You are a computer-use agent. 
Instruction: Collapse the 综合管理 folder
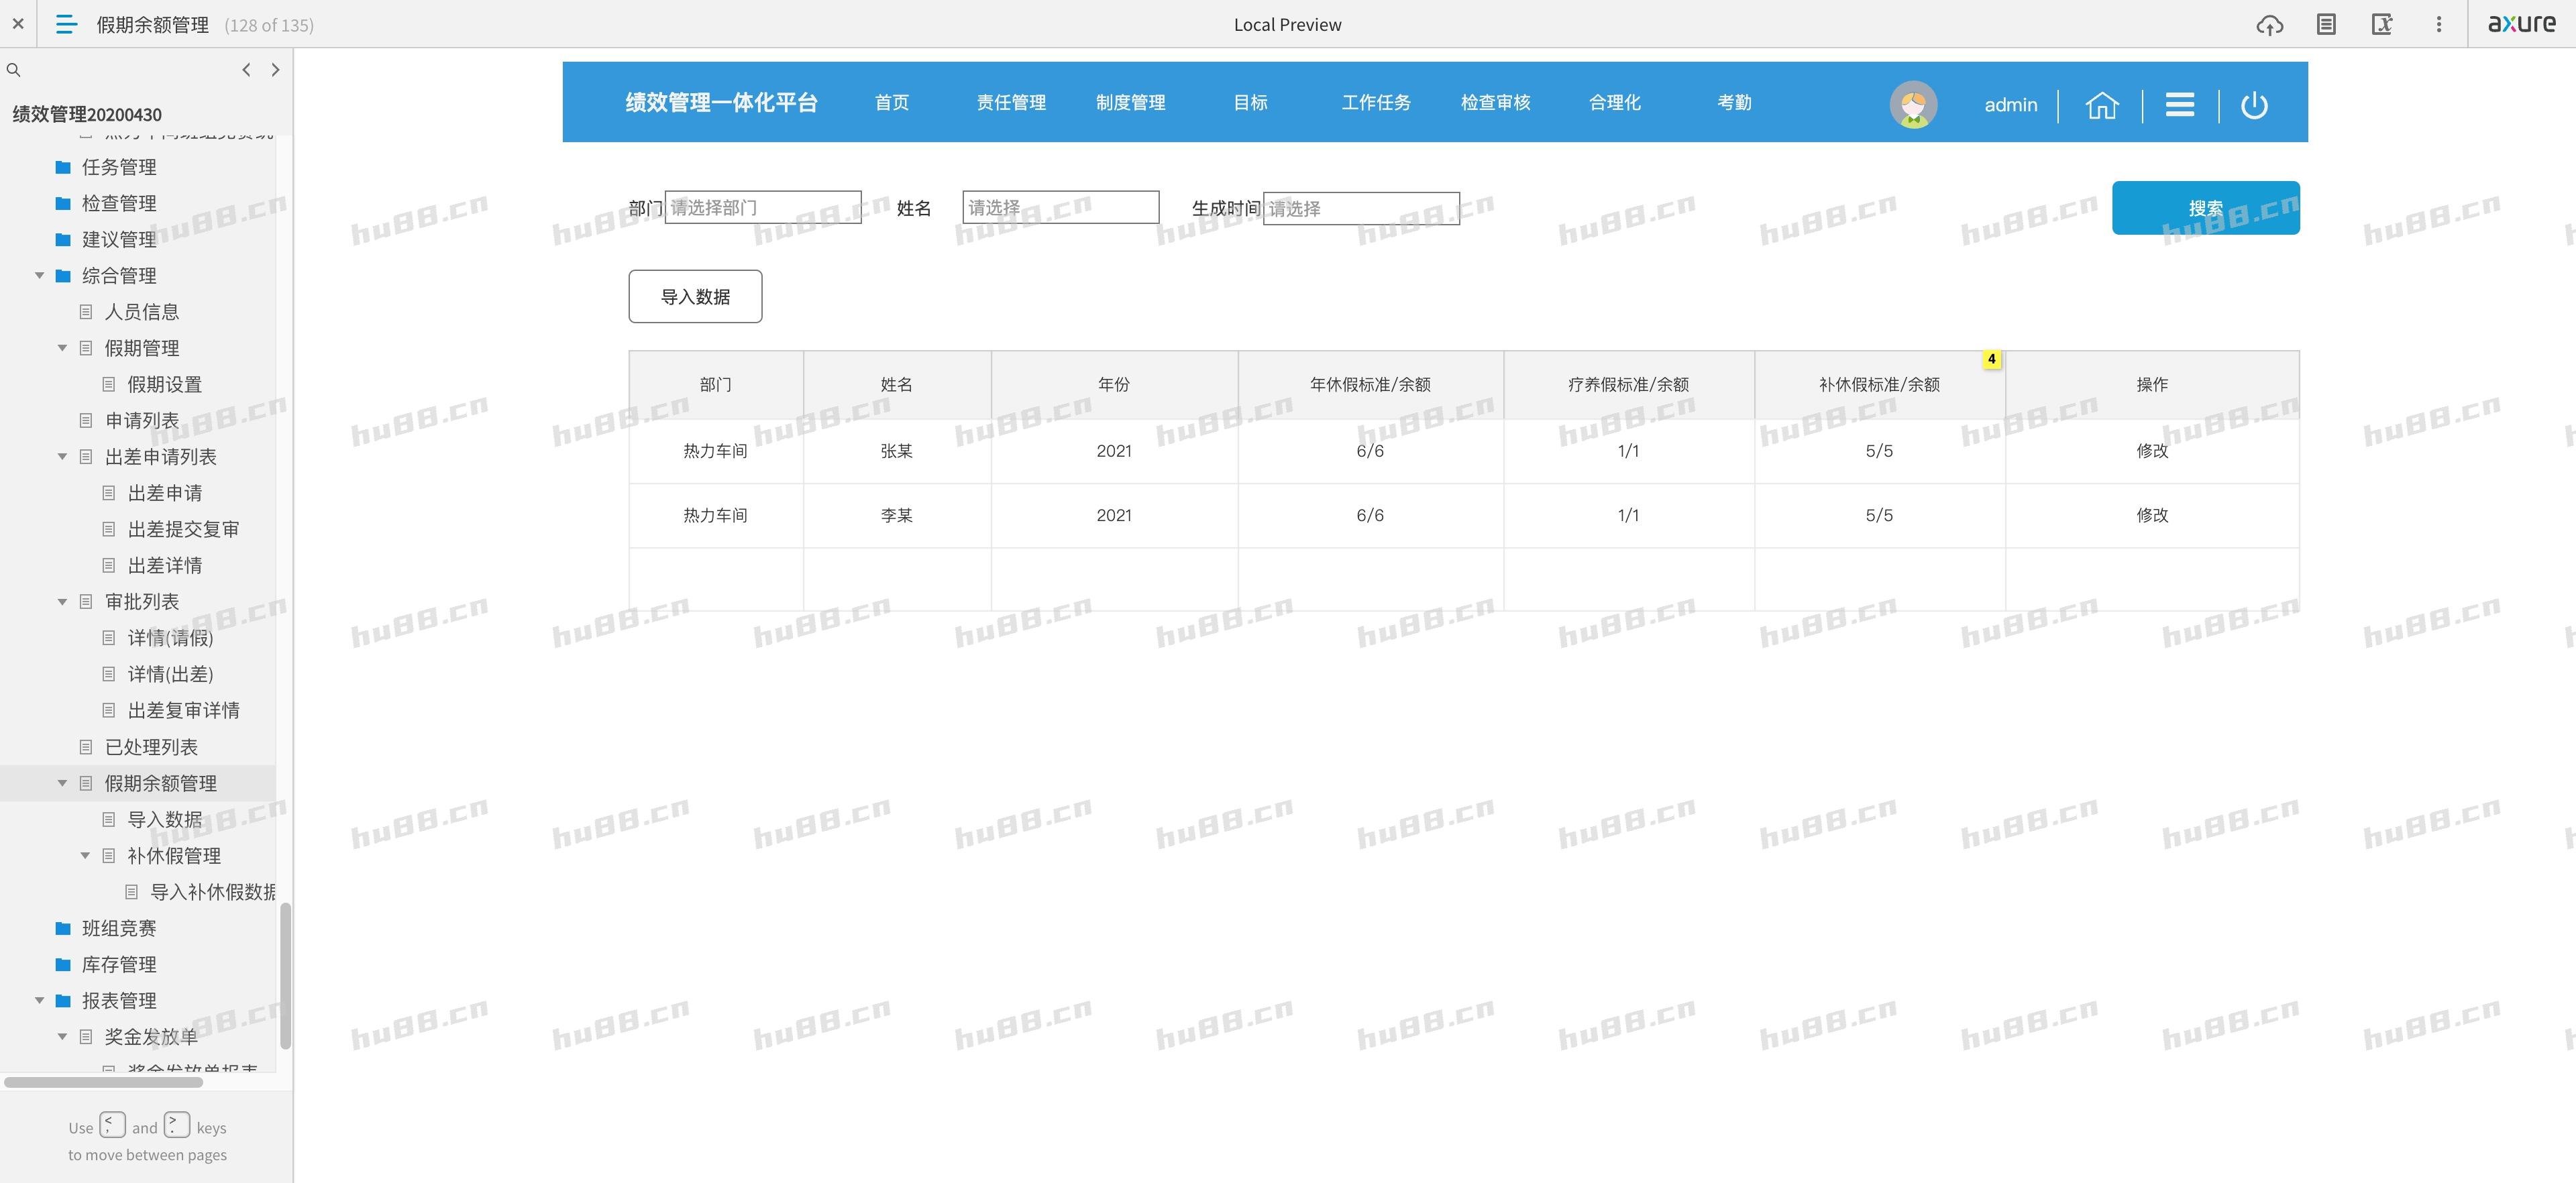tap(40, 276)
